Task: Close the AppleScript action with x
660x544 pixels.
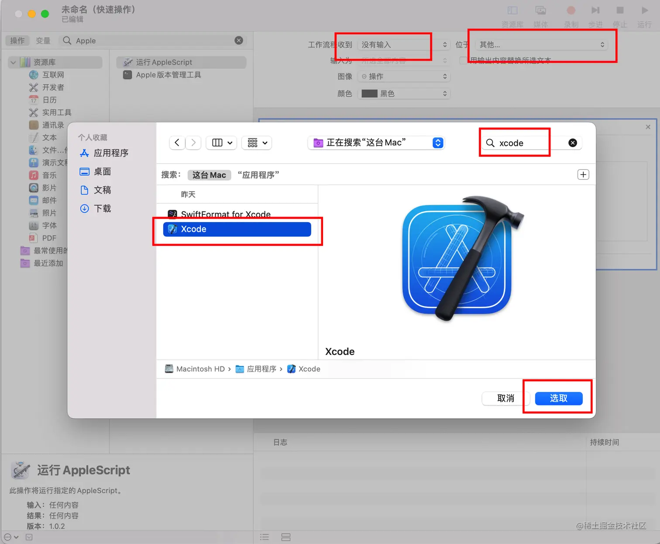Action: click(x=648, y=127)
